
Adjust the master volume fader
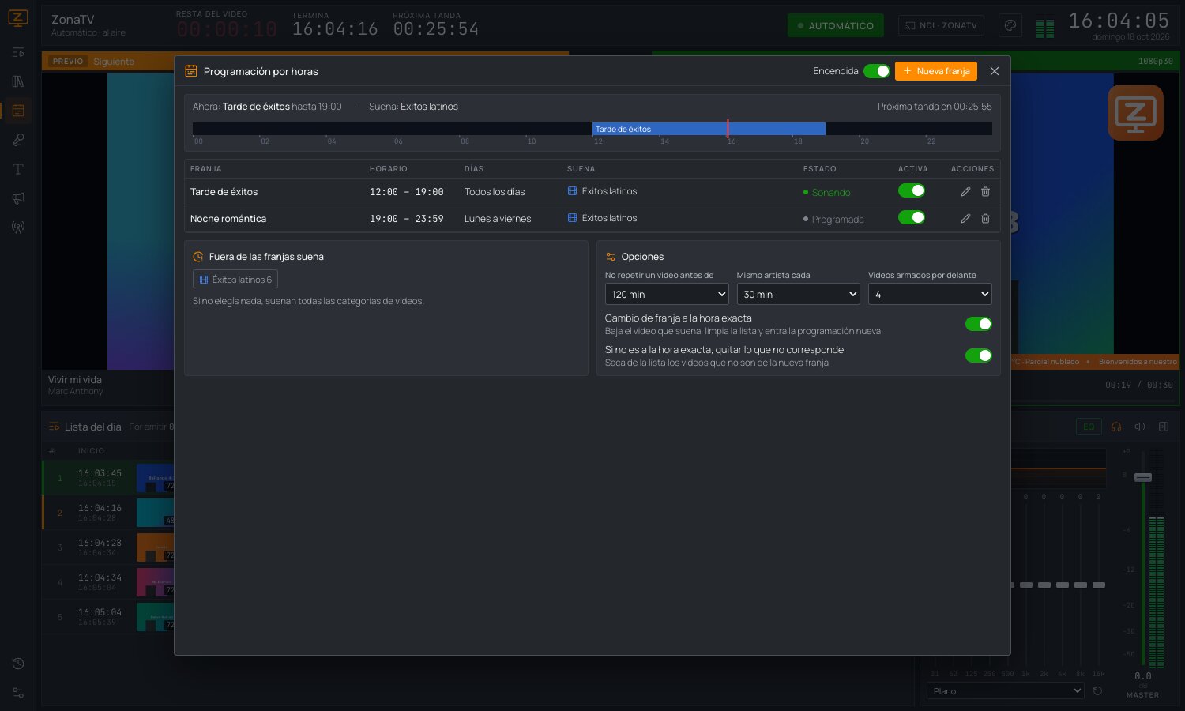pos(1143,477)
